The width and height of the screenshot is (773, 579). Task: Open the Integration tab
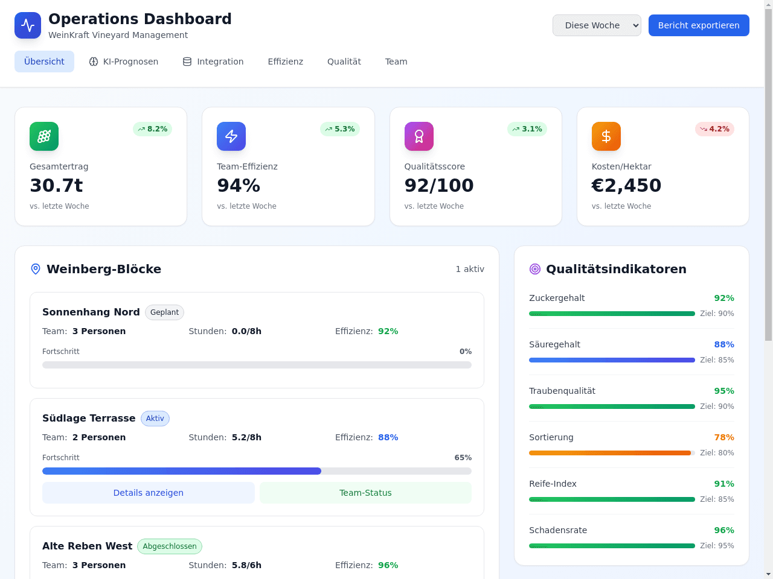click(213, 62)
